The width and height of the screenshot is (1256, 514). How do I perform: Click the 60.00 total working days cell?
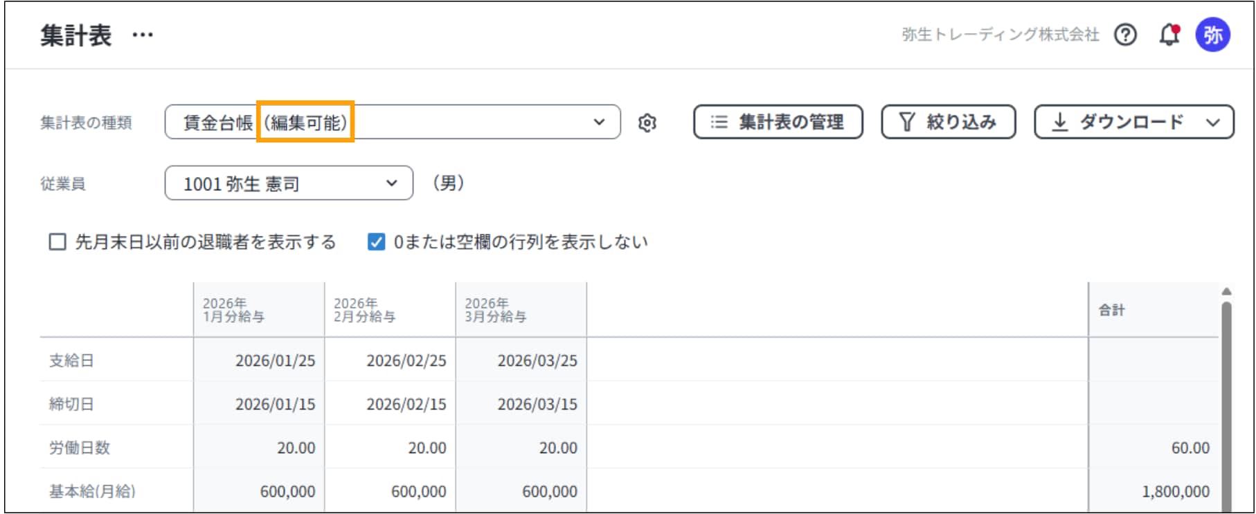[x=1153, y=448]
